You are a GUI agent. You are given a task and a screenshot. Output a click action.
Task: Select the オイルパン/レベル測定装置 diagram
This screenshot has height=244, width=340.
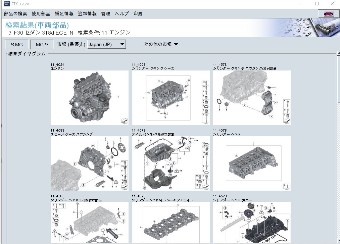[x=171, y=163]
